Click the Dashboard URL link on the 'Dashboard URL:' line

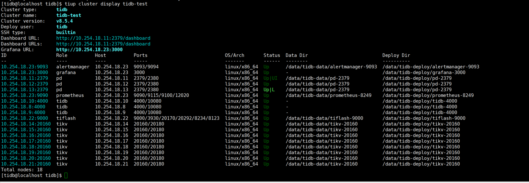[103, 38]
